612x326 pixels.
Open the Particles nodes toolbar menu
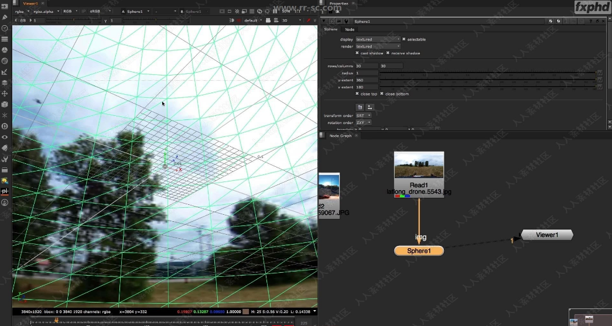(x=5, y=115)
